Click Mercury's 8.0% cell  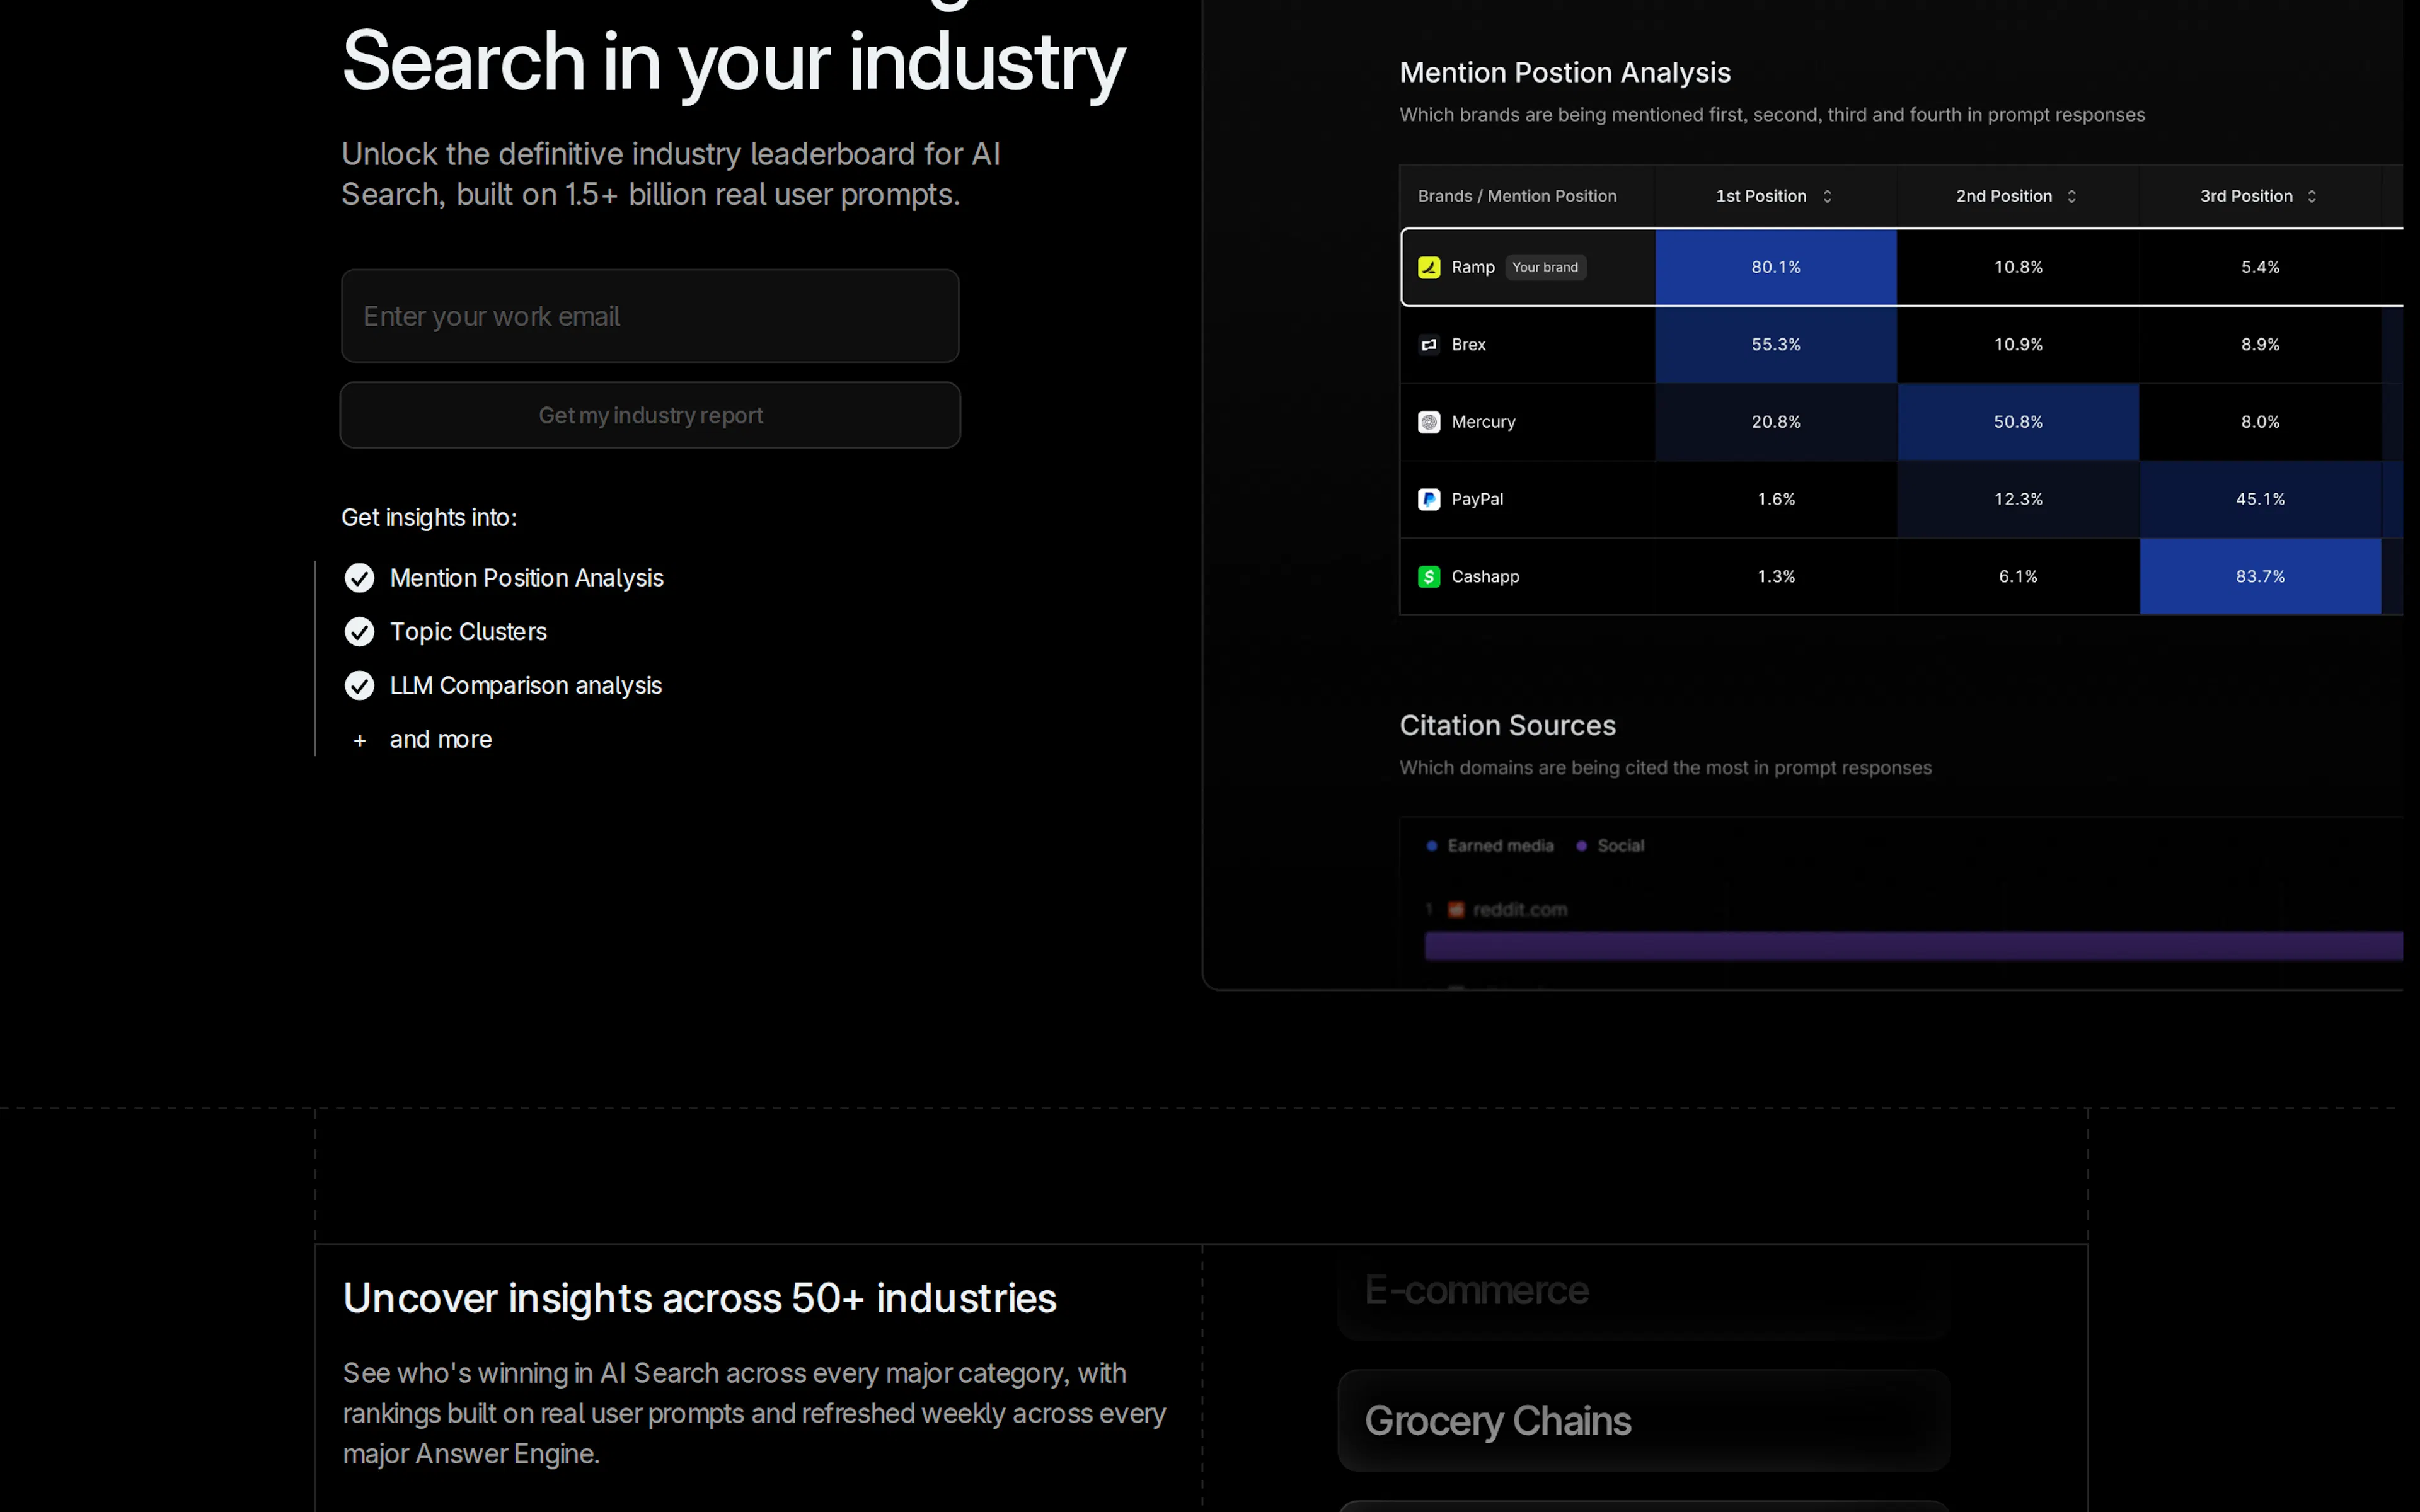tap(2260, 422)
